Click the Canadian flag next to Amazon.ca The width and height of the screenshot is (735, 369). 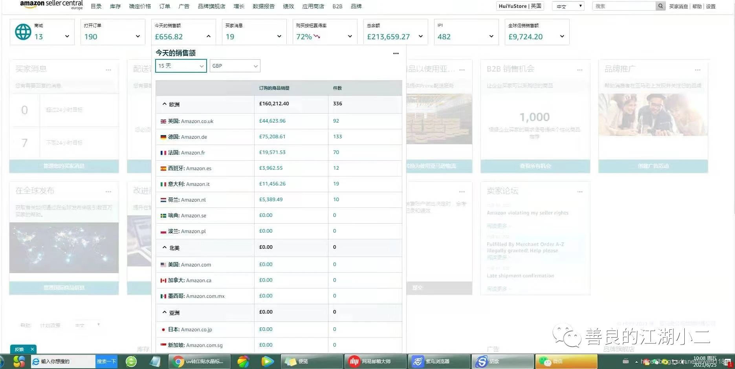(x=163, y=281)
